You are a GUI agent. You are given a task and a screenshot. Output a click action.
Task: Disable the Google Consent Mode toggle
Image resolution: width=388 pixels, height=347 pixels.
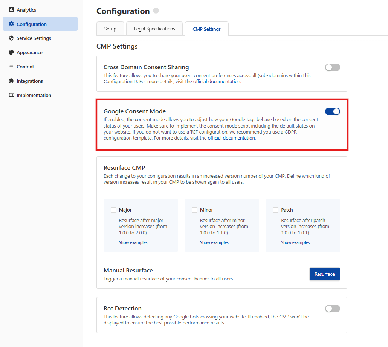point(333,111)
